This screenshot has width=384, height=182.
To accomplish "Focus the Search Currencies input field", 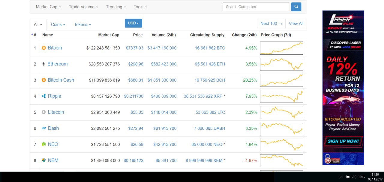I will (x=256, y=7).
